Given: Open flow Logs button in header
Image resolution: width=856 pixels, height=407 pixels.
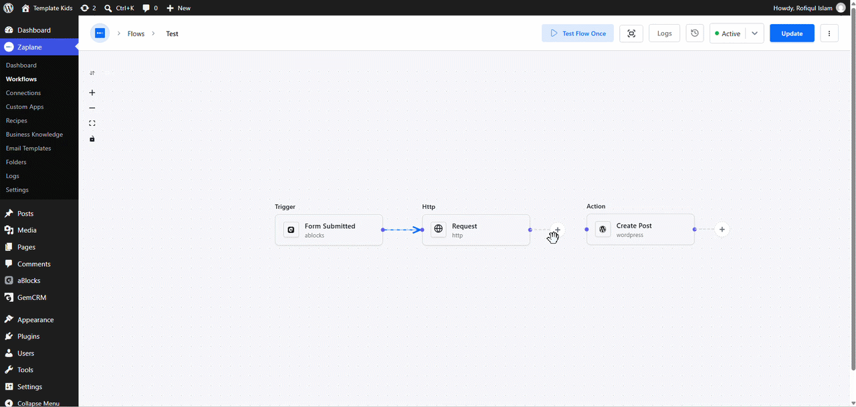Looking at the screenshot, I should [x=664, y=33].
